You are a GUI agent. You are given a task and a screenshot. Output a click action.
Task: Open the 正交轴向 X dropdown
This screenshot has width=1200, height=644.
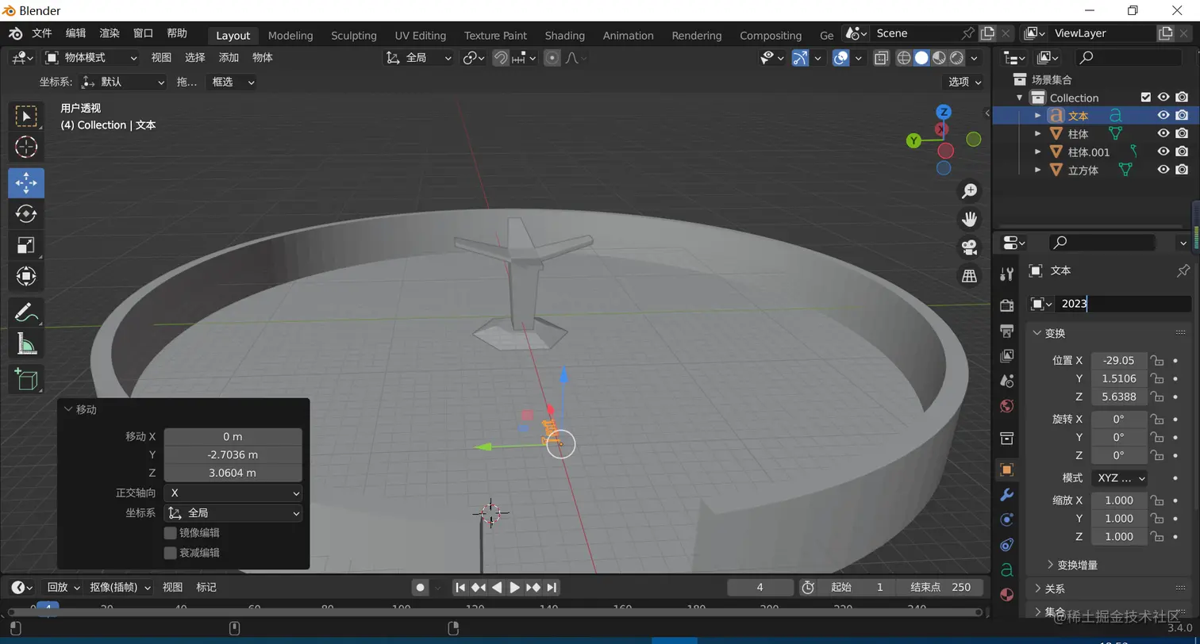point(233,493)
